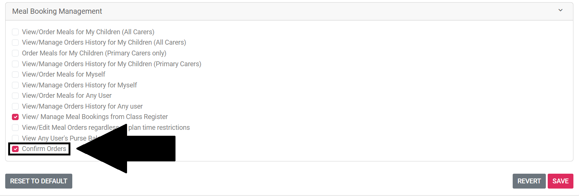Tick Order Meals for My Children (Primary Carers only)
Viewport: 579px width, 196px height.
[x=15, y=53]
